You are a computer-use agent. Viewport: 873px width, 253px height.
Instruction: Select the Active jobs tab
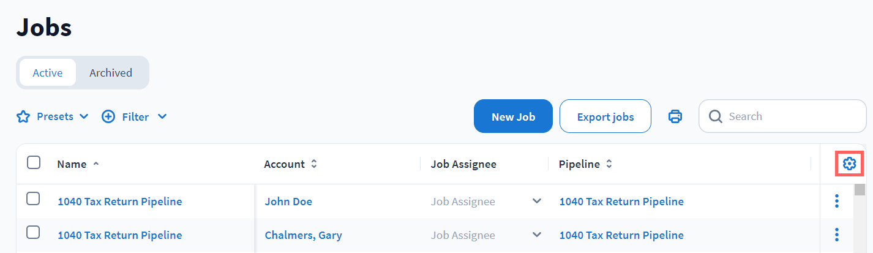tap(48, 73)
